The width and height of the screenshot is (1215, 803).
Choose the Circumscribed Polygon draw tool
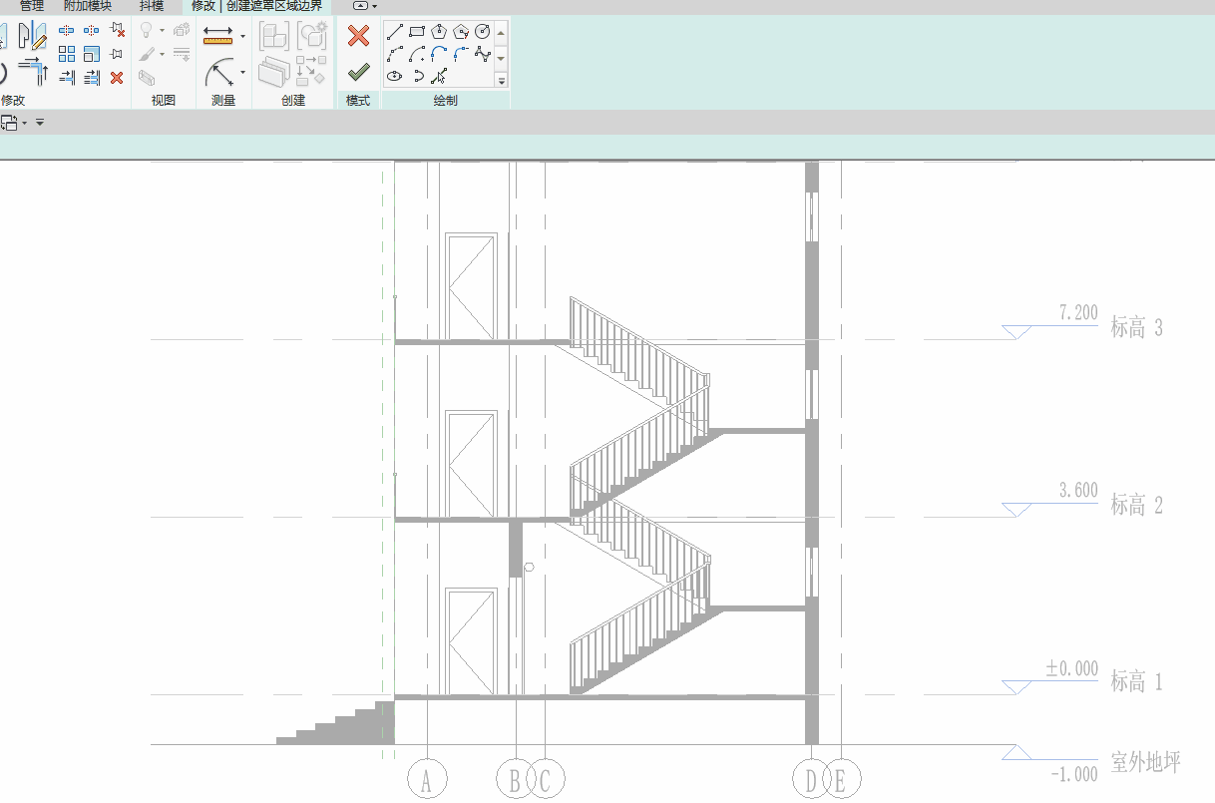[x=460, y=31]
